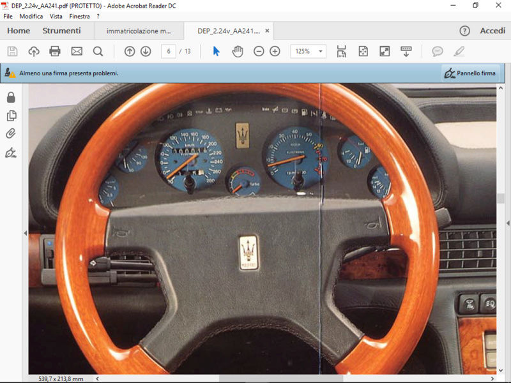Open the Help question mark icon

(465, 31)
